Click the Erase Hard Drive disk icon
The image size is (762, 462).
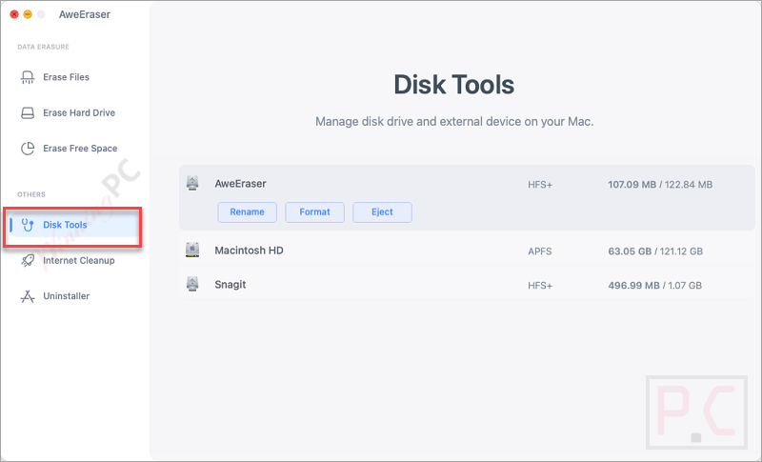click(x=28, y=113)
